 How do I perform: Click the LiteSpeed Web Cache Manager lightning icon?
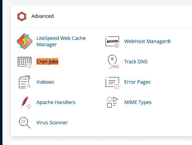(25, 41)
